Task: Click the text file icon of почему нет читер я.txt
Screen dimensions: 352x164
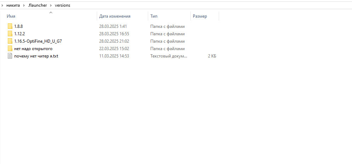Action: click(10, 56)
